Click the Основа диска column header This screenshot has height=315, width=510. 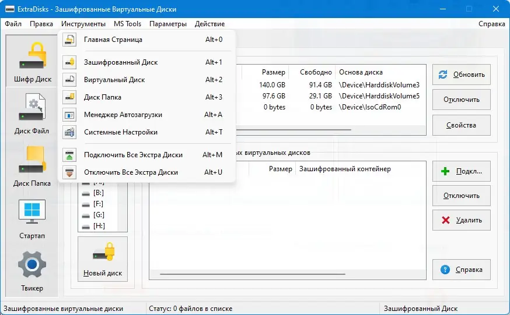click(361, 72)
